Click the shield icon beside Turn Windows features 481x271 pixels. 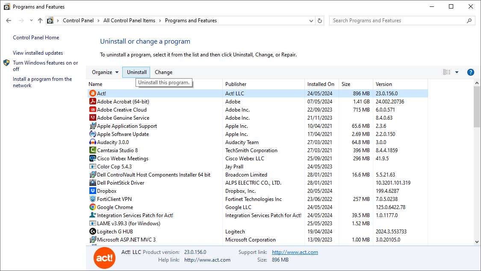(x=6, y=62)
